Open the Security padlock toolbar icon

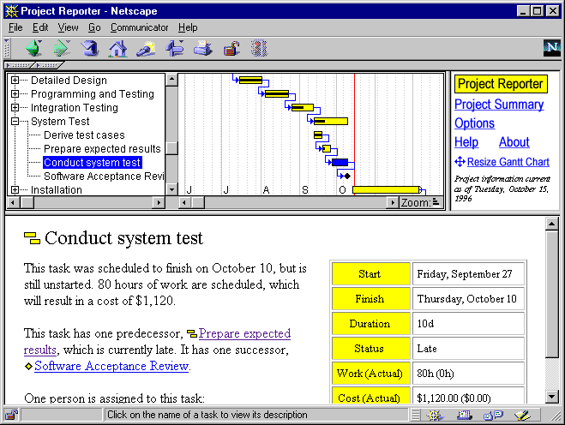click(x=231, y=49)
